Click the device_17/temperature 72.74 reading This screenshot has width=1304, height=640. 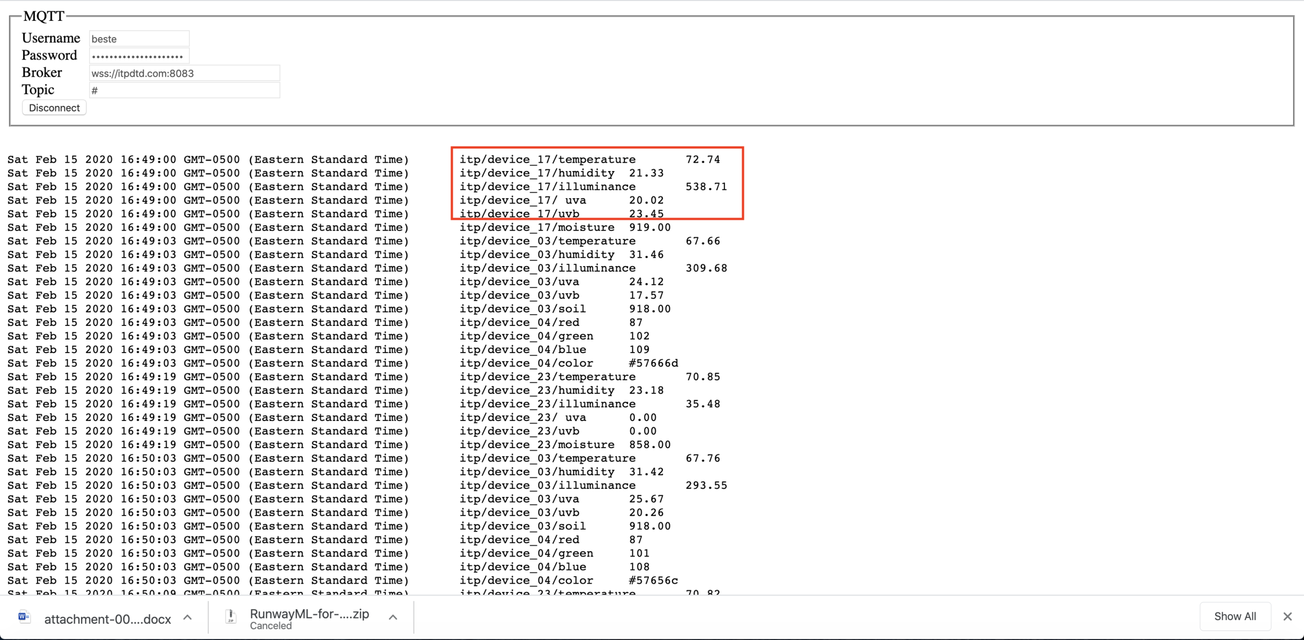[589, 160]
